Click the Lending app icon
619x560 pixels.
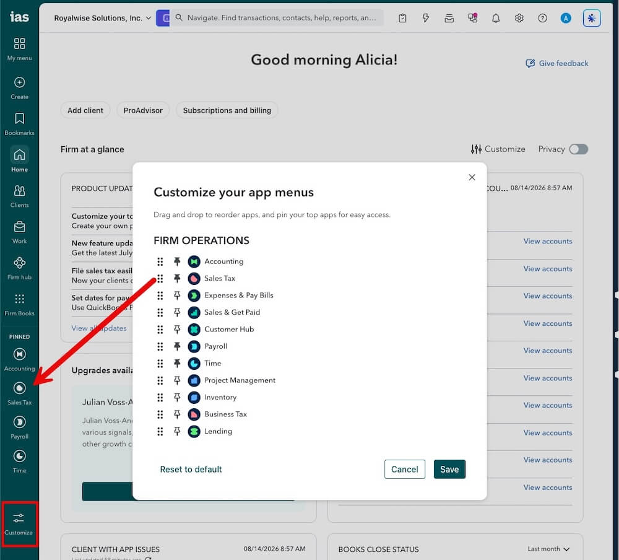[194, 432]
